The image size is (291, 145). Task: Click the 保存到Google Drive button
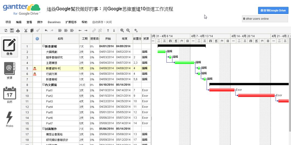coord(273,10)
